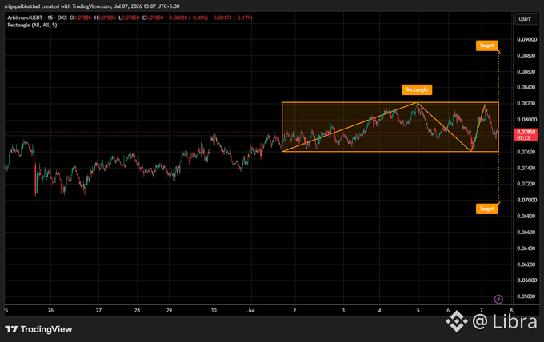The width and height of the screenshot is (544, 342).
Task: Click the 5 date label on time axis
Action: coord(418,311)
